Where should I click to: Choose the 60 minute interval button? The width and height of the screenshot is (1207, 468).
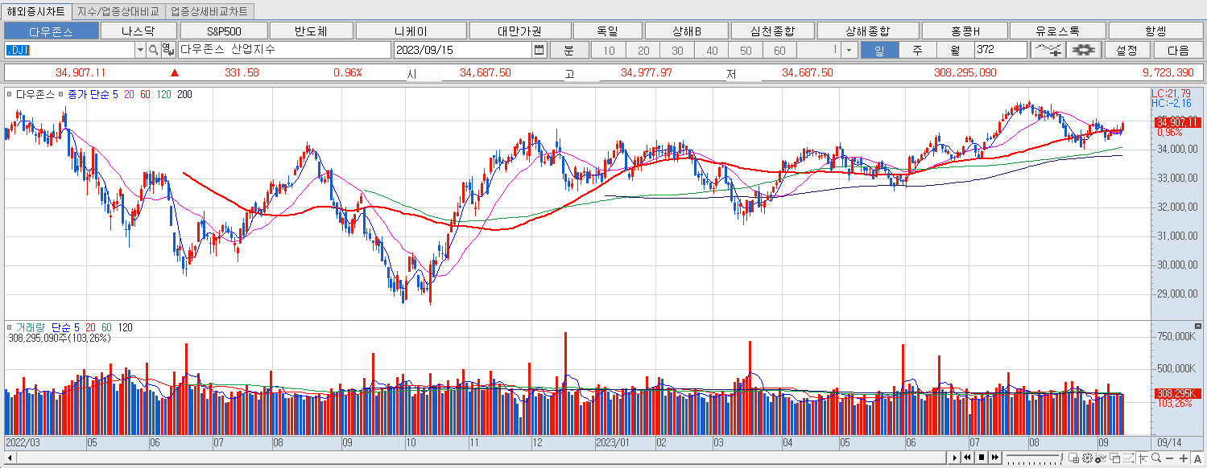[779, 50]
